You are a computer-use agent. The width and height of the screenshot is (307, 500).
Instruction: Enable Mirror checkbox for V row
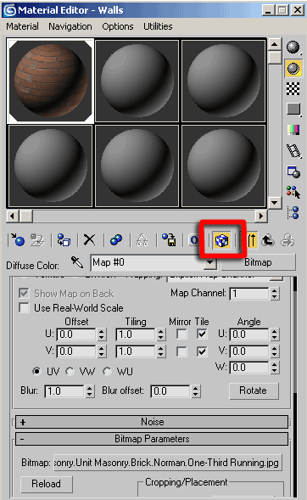point(181,351)
